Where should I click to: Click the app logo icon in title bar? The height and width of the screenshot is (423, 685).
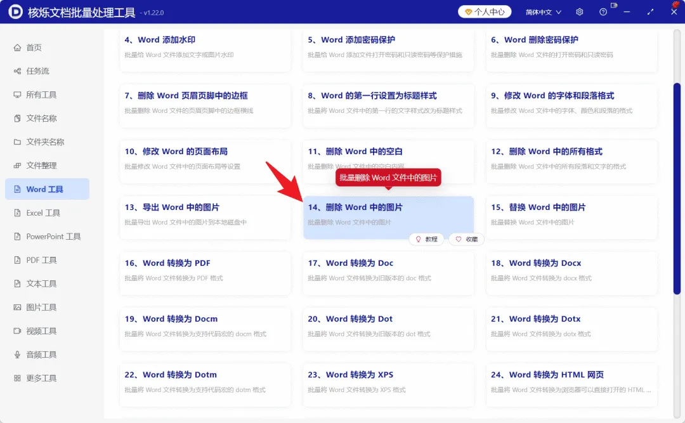pos(15,12)
